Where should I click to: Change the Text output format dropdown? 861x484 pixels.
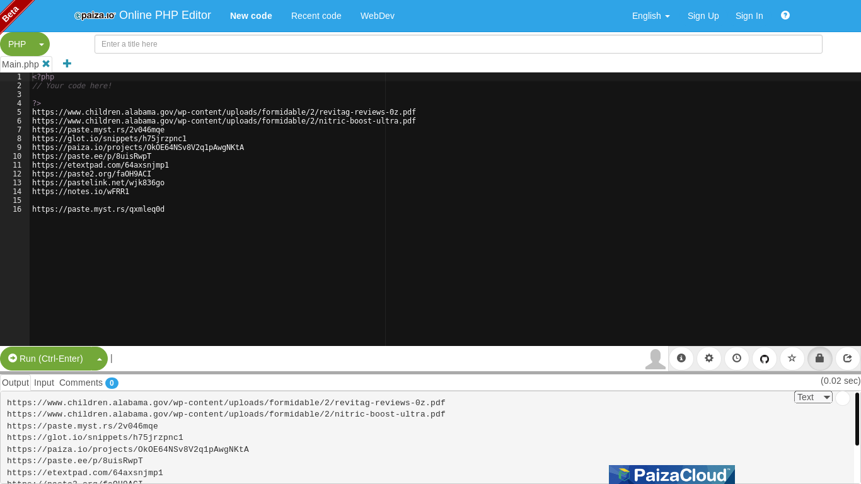click(813, 397)
